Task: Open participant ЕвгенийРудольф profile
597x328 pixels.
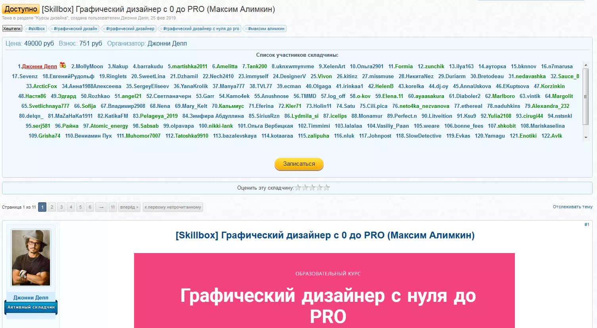Action: point(72,76)
